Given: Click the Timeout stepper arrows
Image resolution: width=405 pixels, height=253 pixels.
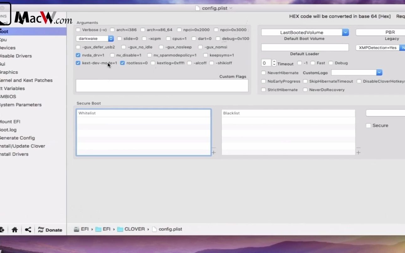Looking at the screenshot, I should point(274,63).
